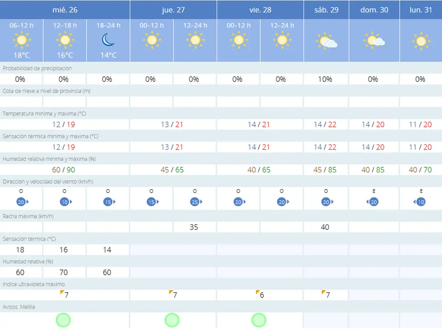Click humidity range 40 / 70
Viewport: 442px width, 331px height.
(x=420, y=170)
